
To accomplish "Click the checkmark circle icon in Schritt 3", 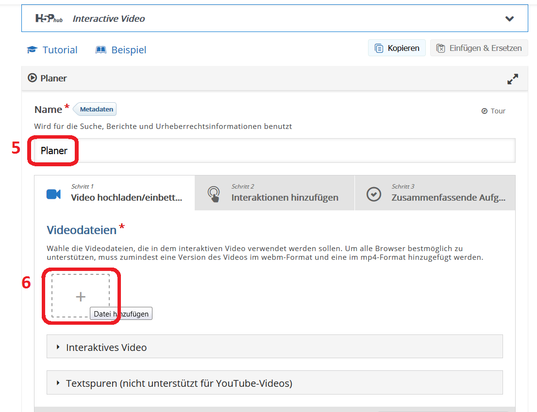I will (x=373, y=194).
